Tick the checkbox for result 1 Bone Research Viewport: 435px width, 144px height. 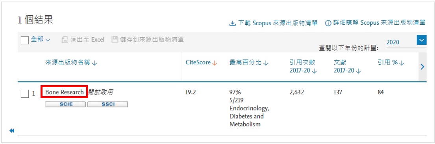[25, 94]
